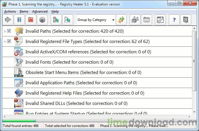Click the registry cubes toolbar icon
199x131 pixels.
point(135,20)
